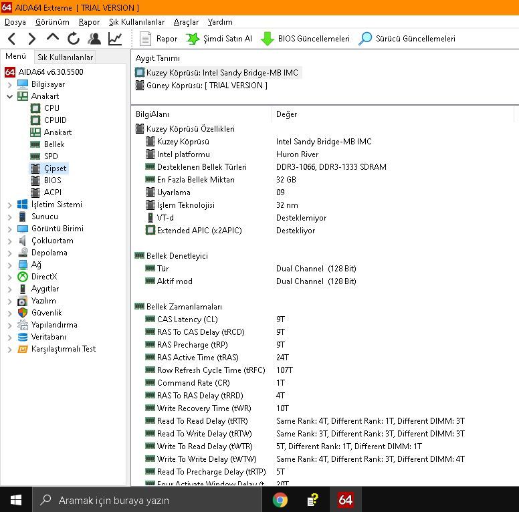Viewport: 519px width, 512px height.
Task: Click the Rapor toolbar button
Action: point(159,39)
